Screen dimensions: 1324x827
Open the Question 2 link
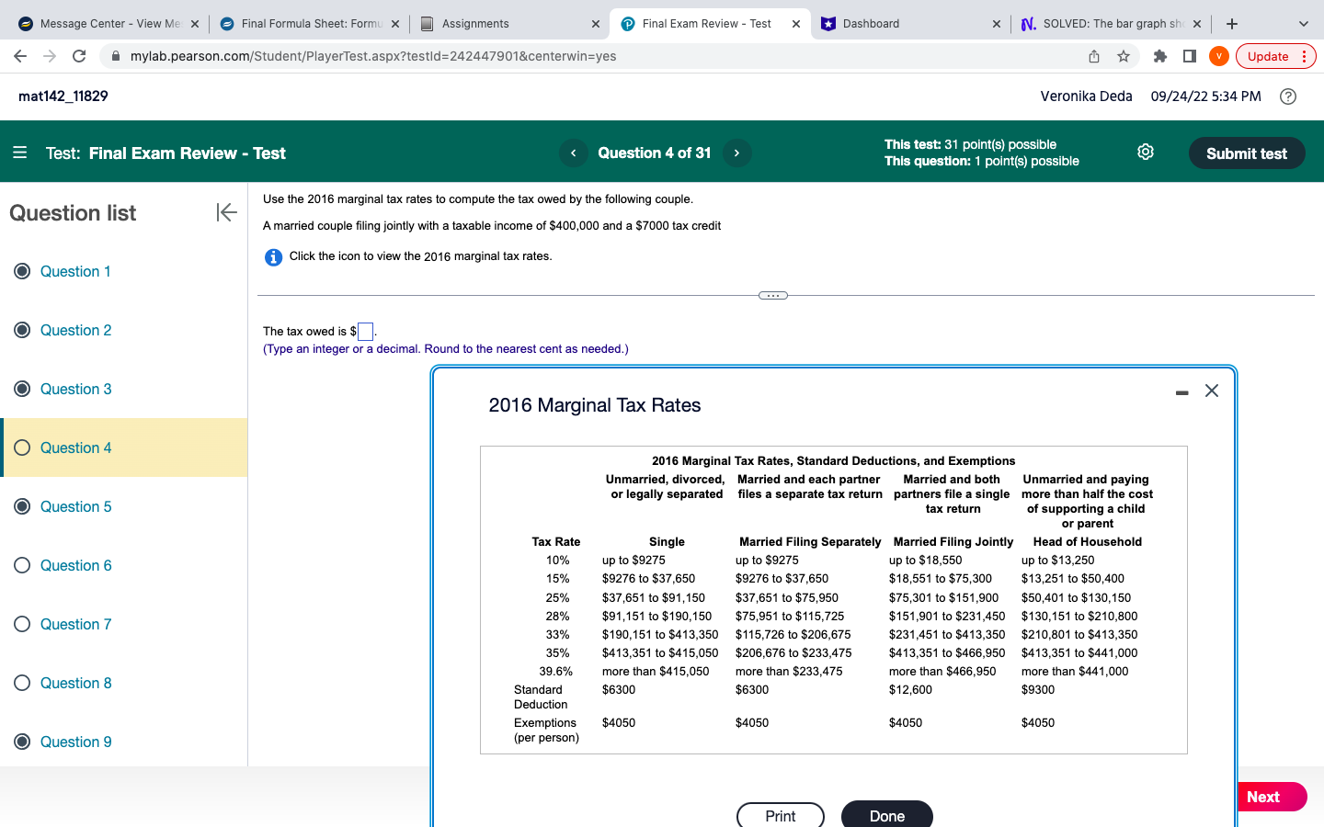(75, 330)
